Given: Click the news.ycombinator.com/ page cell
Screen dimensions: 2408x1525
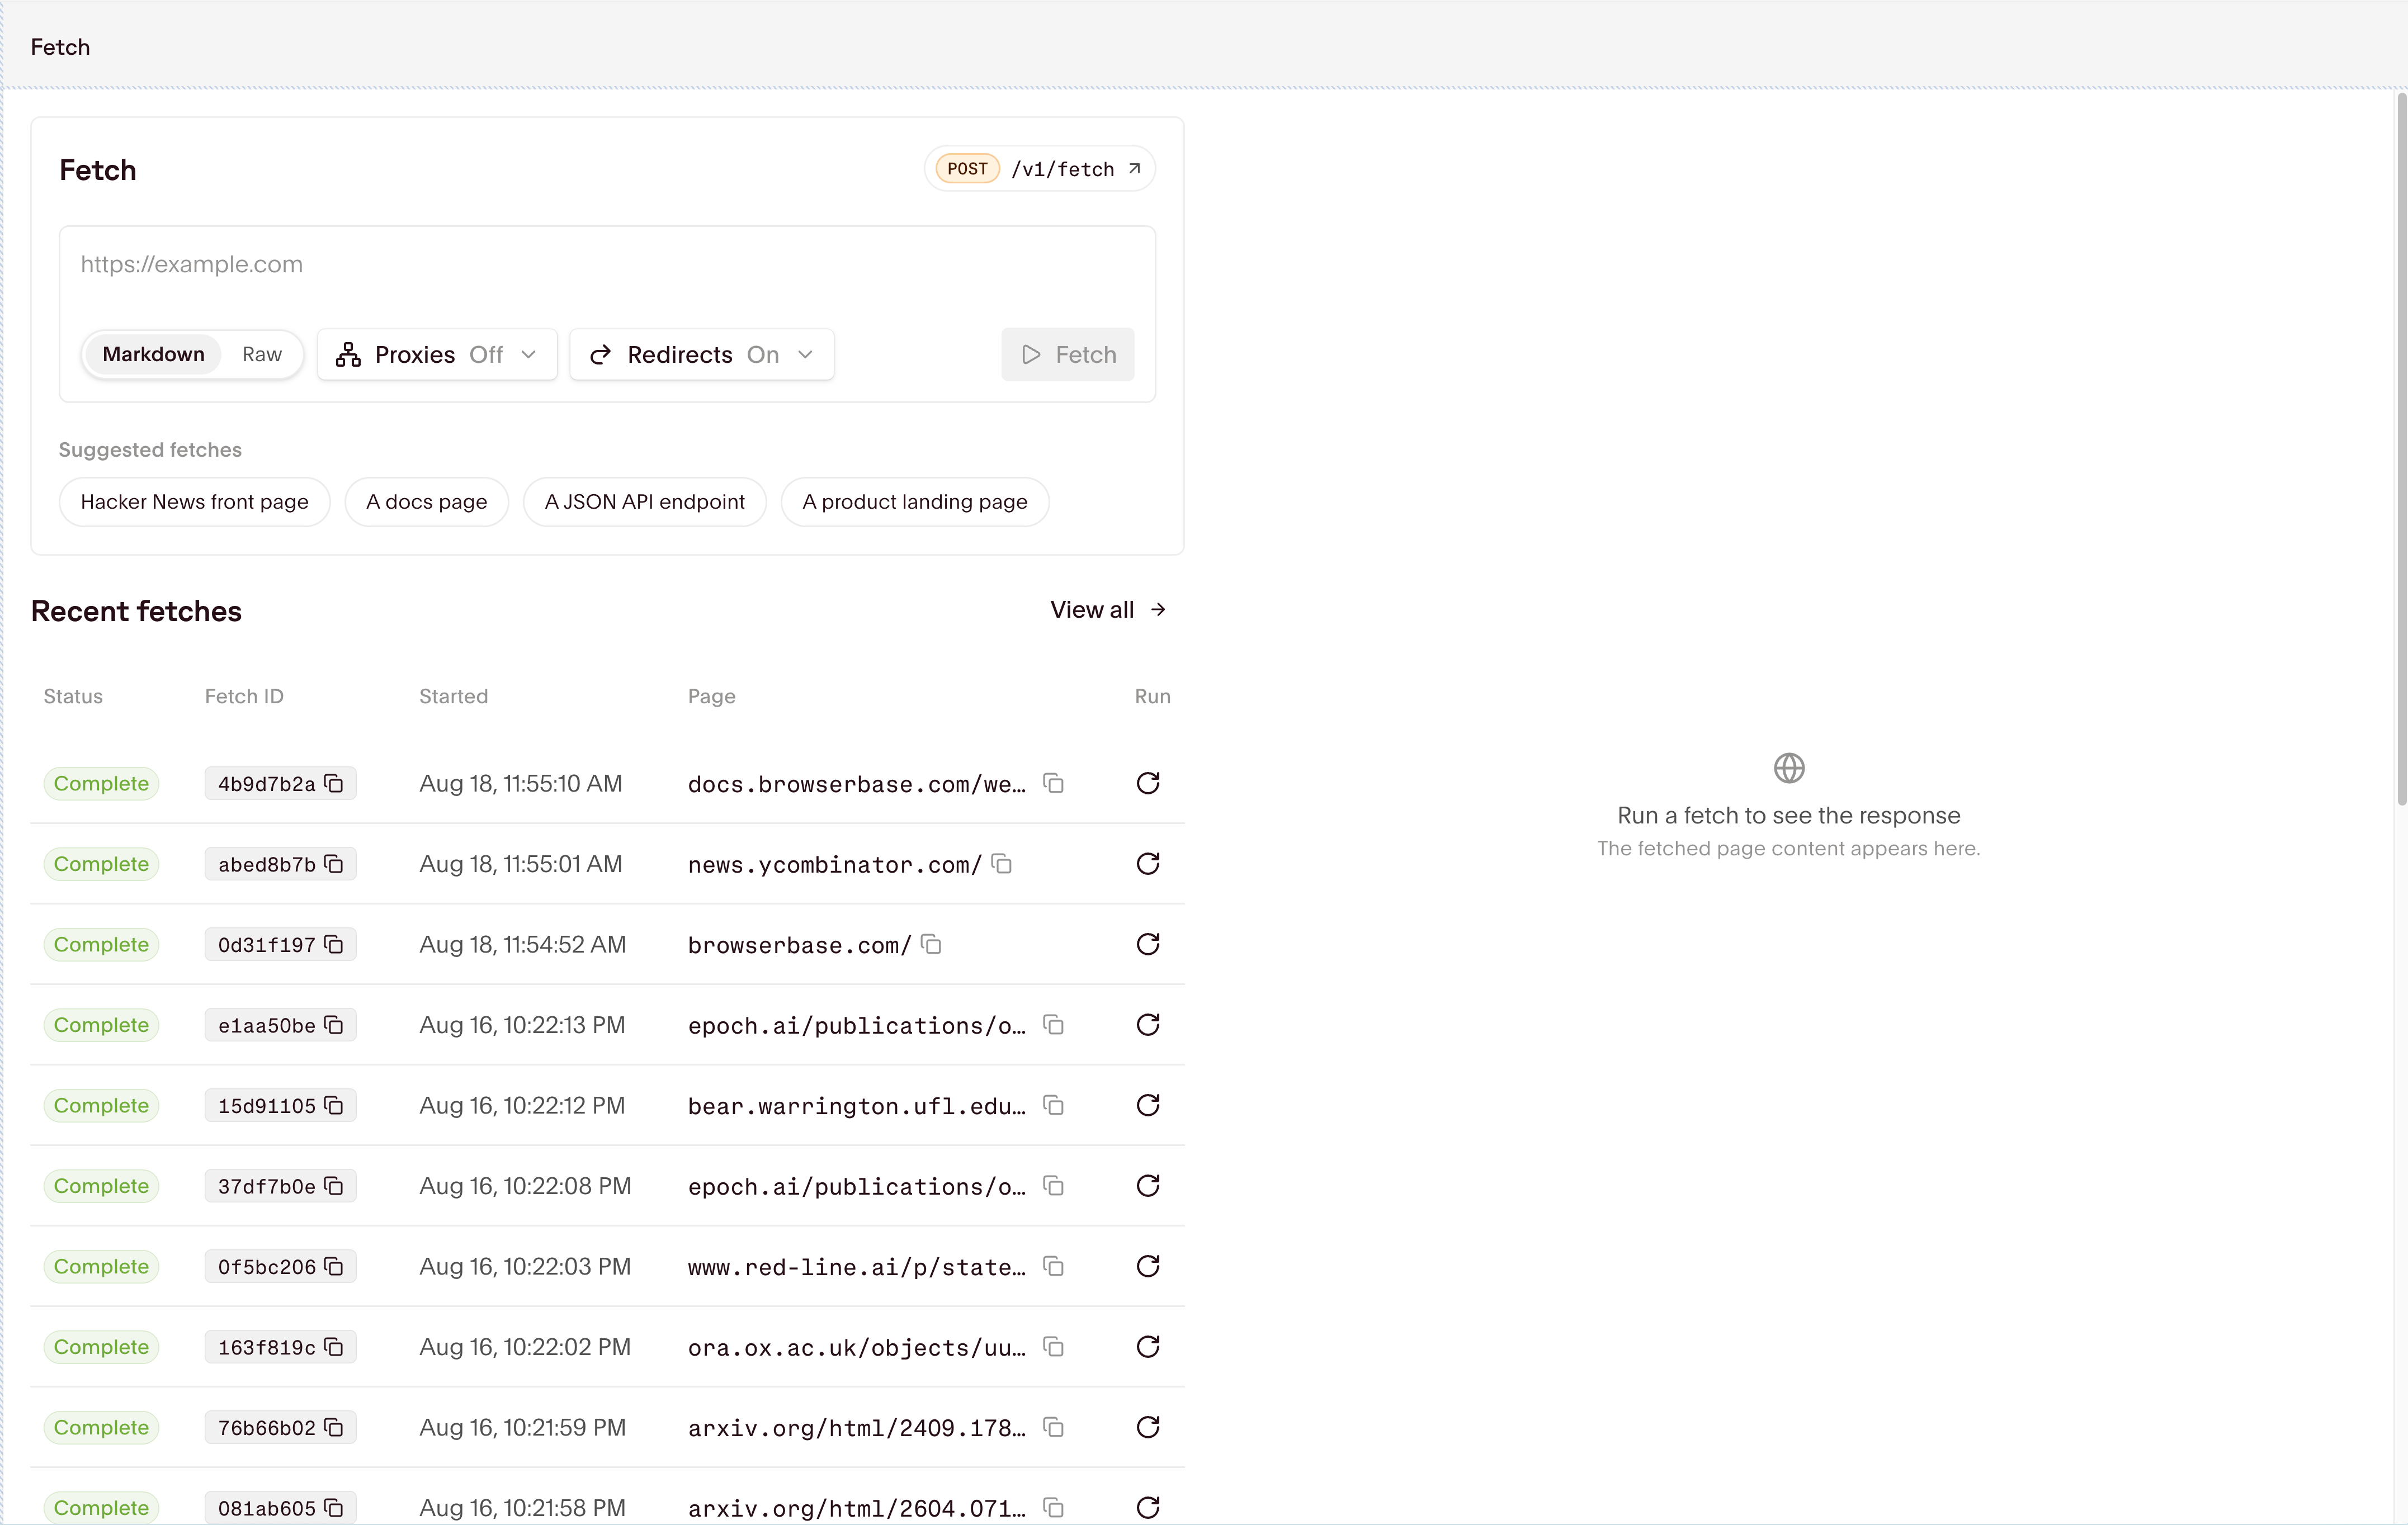Looking at the screenshot, I should (835, 865).
